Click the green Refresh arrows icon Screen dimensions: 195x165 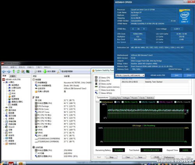[18, 71]
